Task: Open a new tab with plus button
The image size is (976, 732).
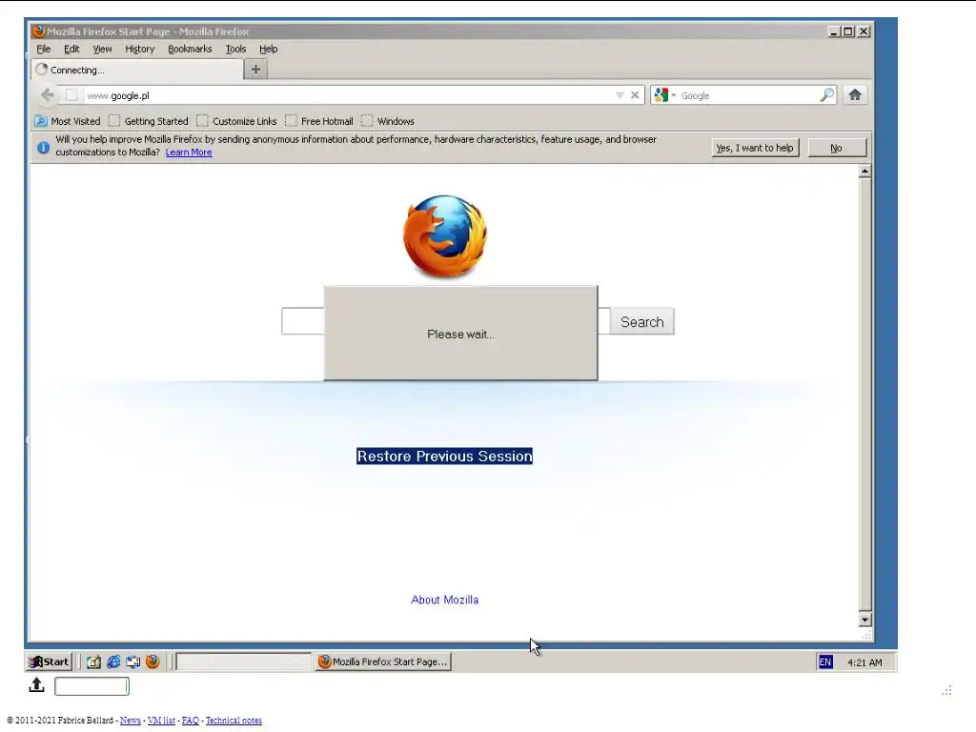Action: tap(255, 69)
